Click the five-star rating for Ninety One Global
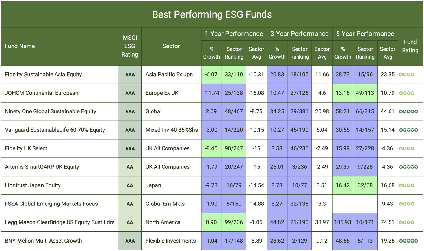424x251 pixels. tap(408, 112)
